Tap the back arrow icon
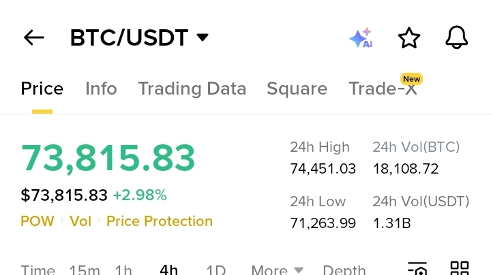 coord(34,37)
